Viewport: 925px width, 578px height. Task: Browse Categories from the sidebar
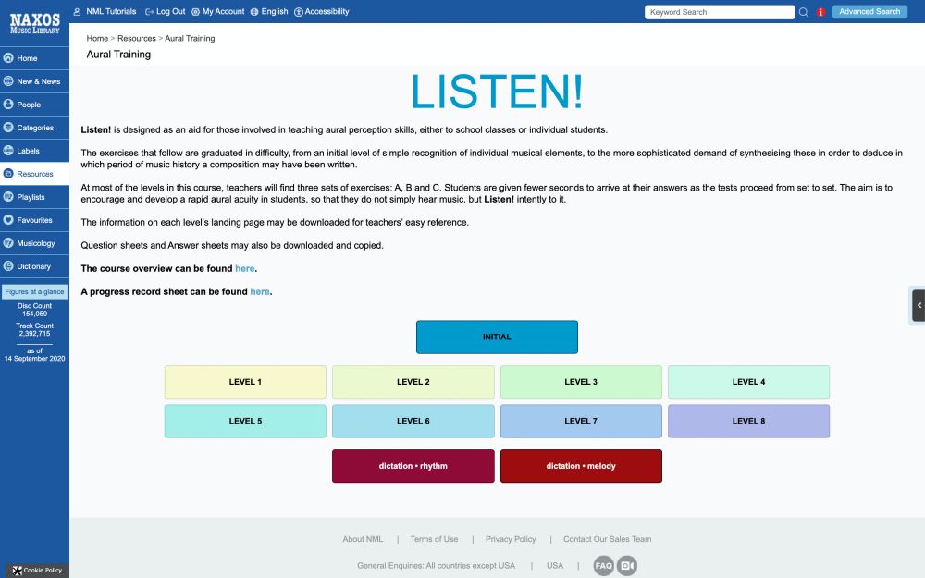34,128
